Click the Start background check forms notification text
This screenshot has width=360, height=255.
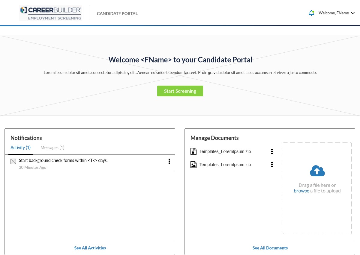[63, 160]
